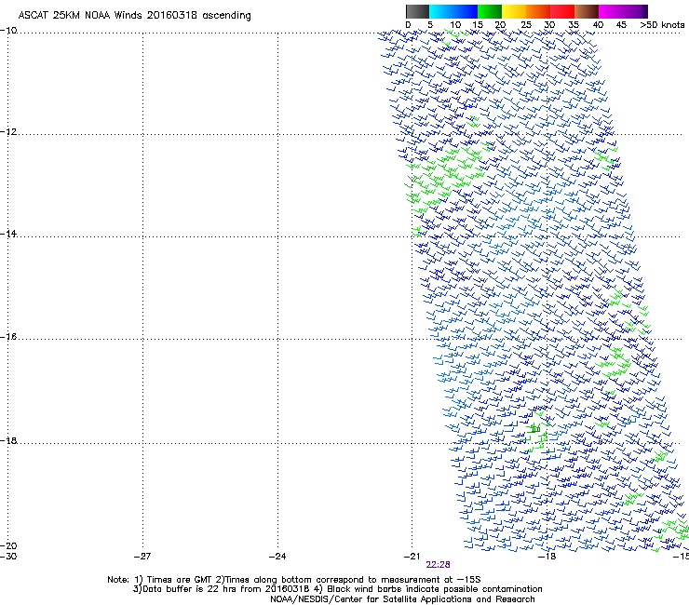689x605 pixels.
Task: Click the '-12' latitude label on the left axis
Action: coord(8,131)
